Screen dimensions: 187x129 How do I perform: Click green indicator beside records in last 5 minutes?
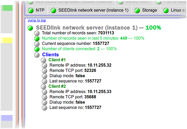pyautogui.click(x=37, y=39)
